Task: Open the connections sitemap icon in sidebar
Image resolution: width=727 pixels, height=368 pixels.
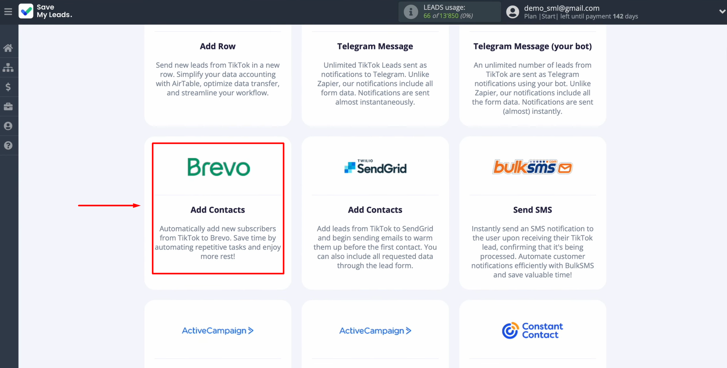Action: coord(8,68)
